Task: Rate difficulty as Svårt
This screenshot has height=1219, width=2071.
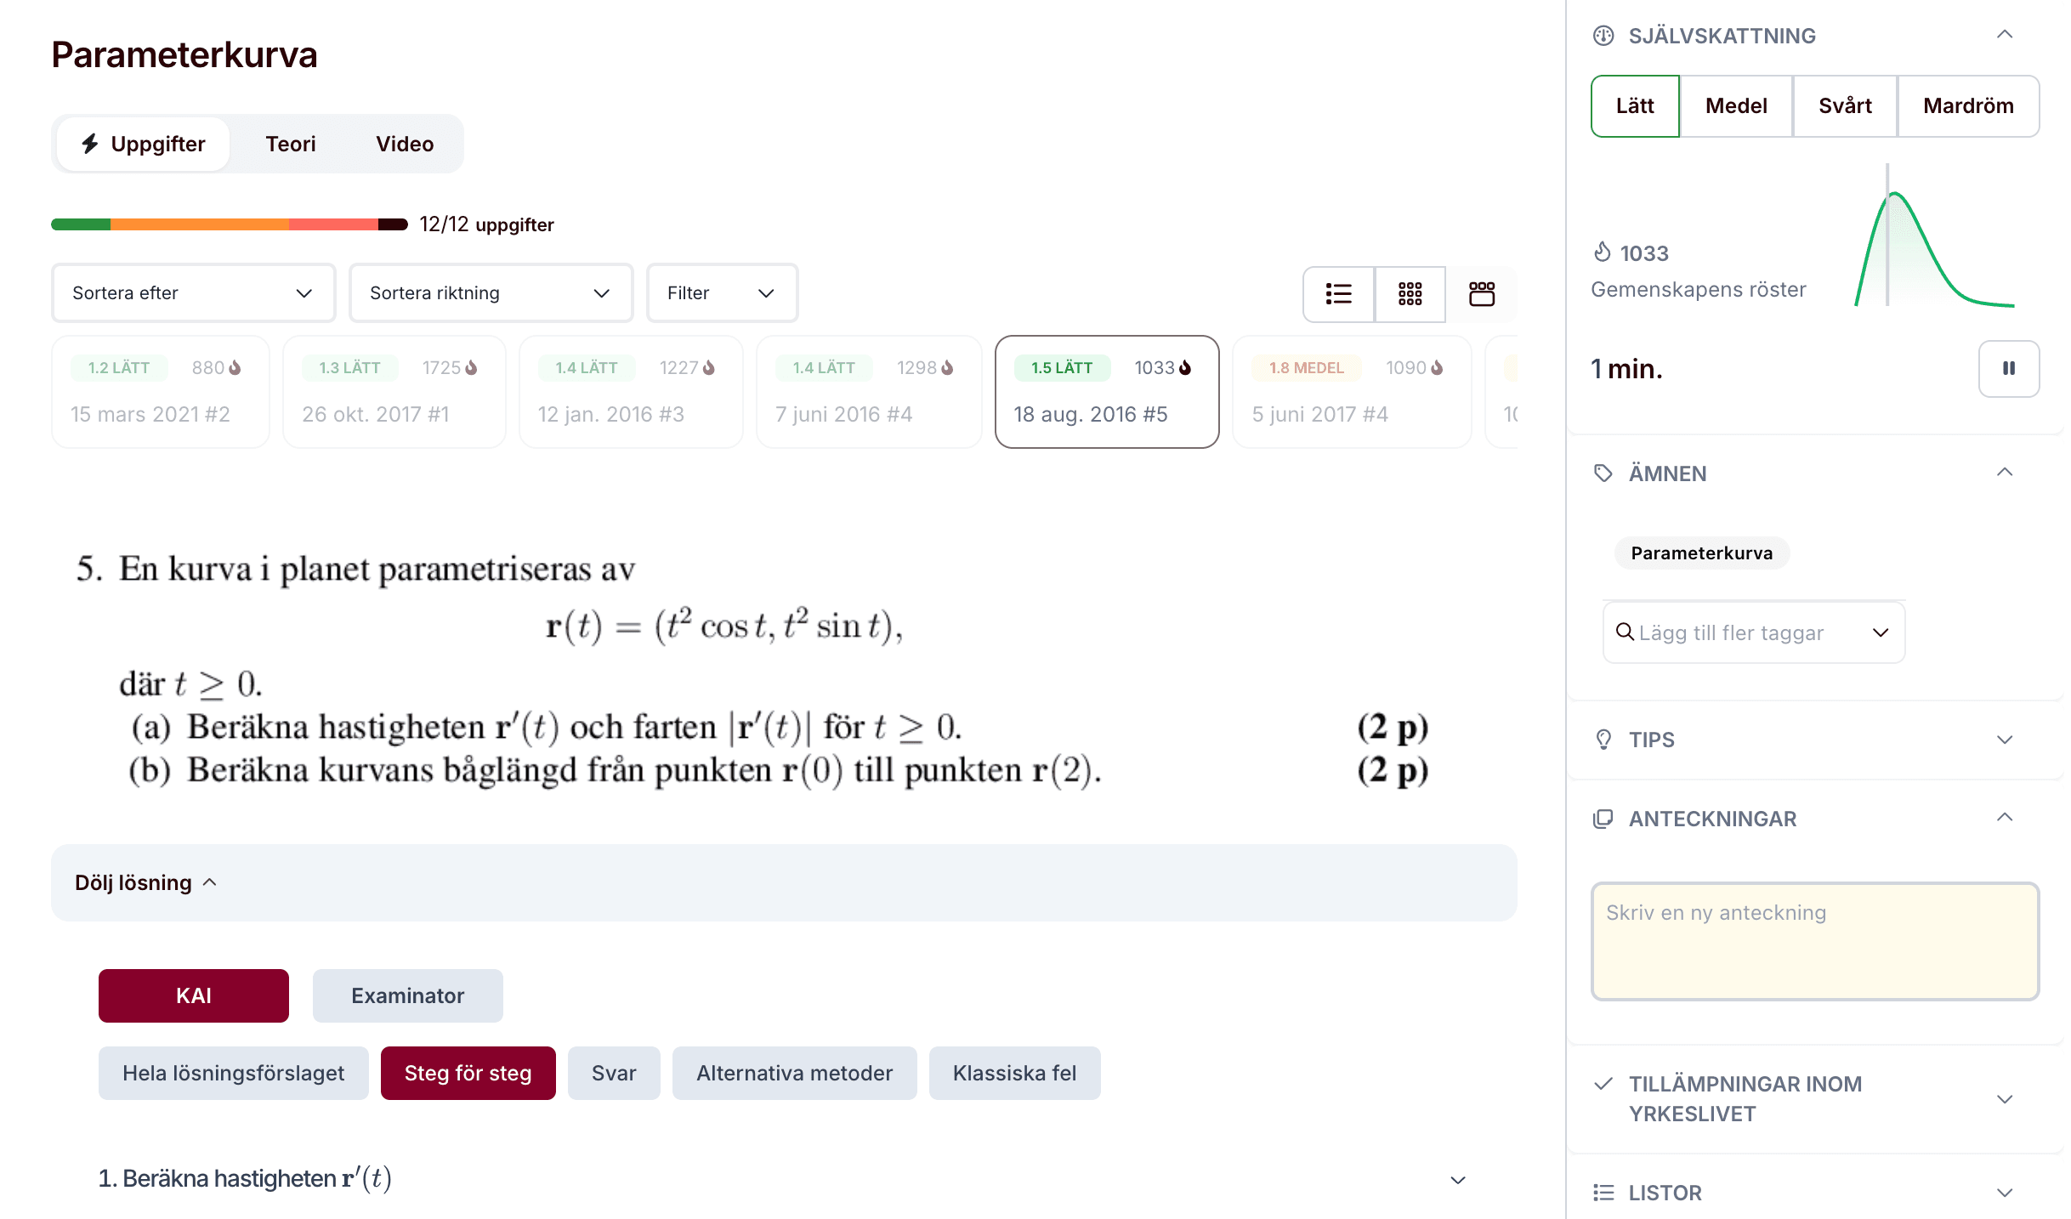Action: pyautogui.click(x=1845, y=106)
